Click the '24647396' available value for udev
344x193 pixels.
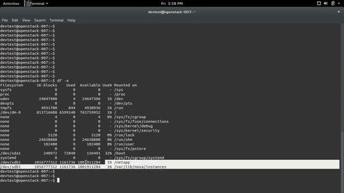[x=91, y=99]
